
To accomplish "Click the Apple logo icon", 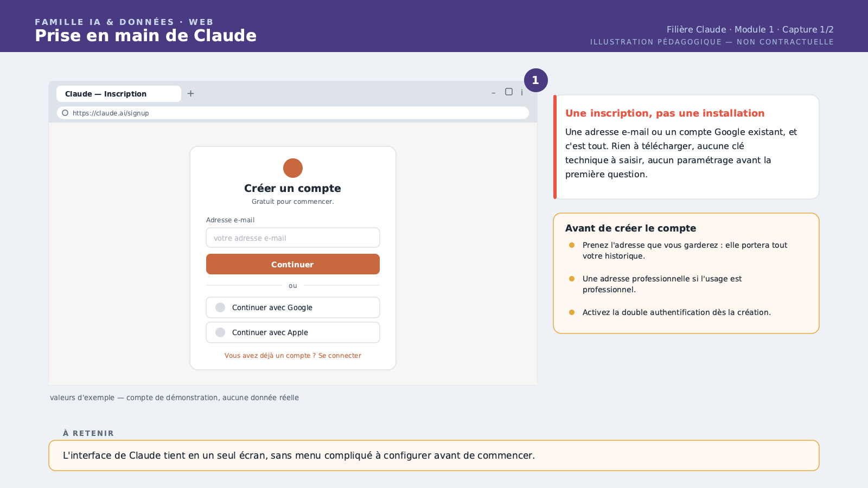I will tap(220, 332).
